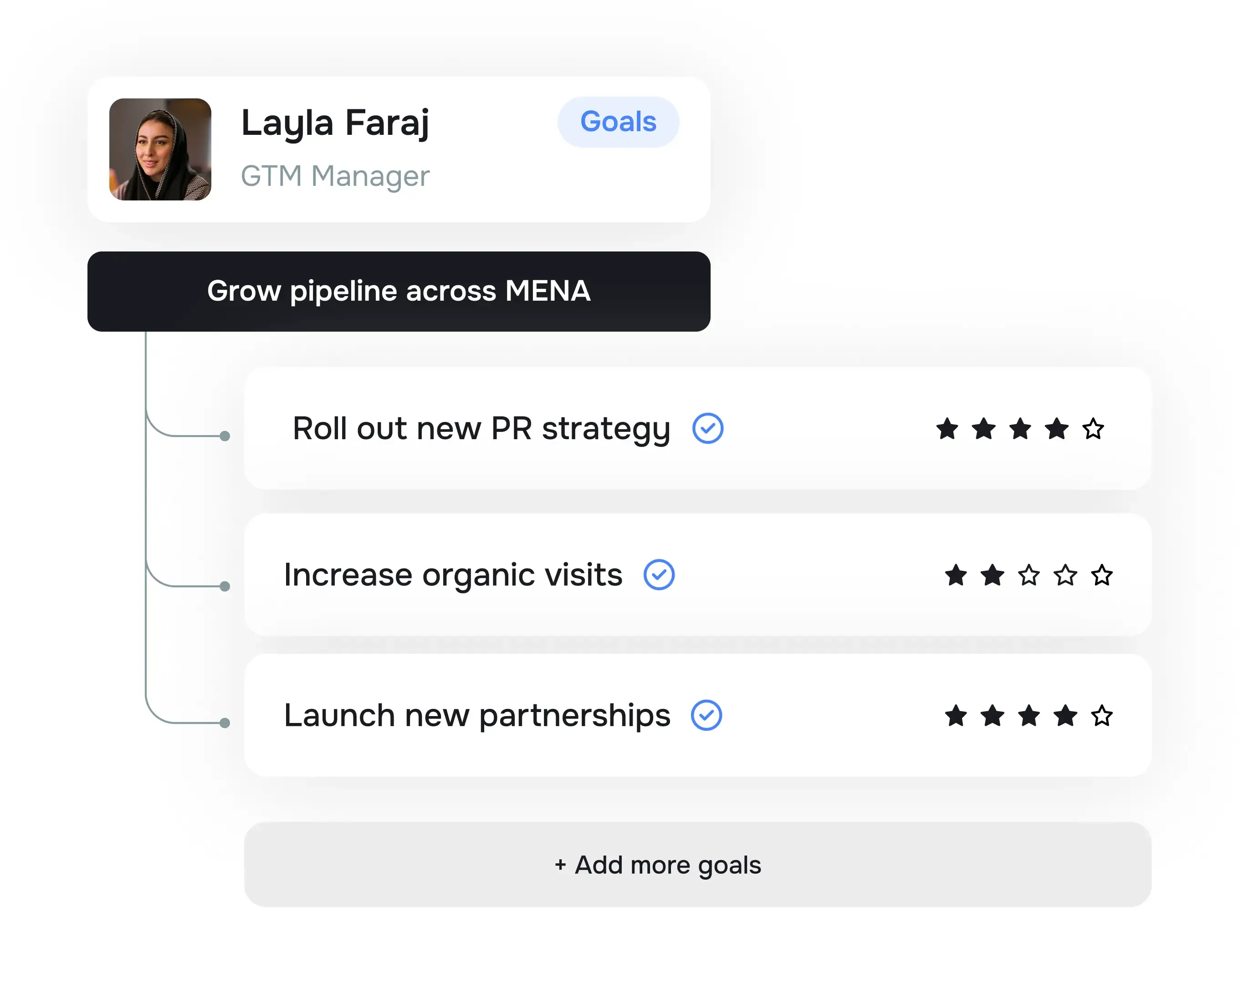Screen dimensions: 1239x984
Task: Click the last empty star for Launch new partnerships
Action: tap(1101, 716)
